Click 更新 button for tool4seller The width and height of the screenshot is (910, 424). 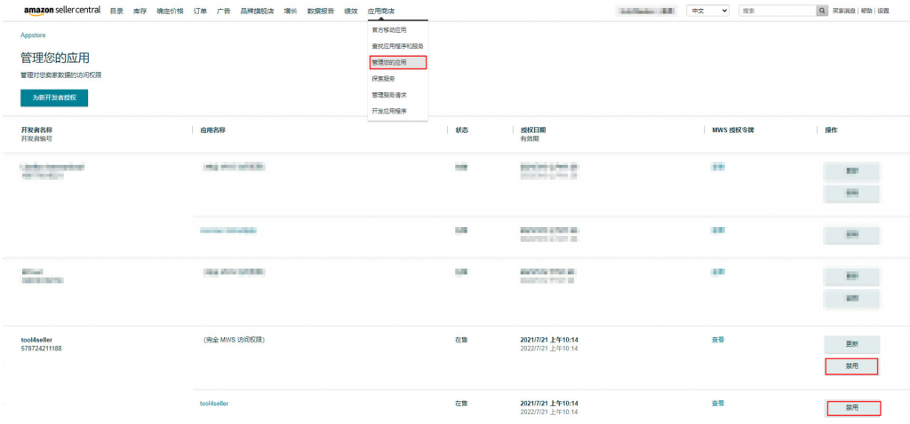click(851, 344)
